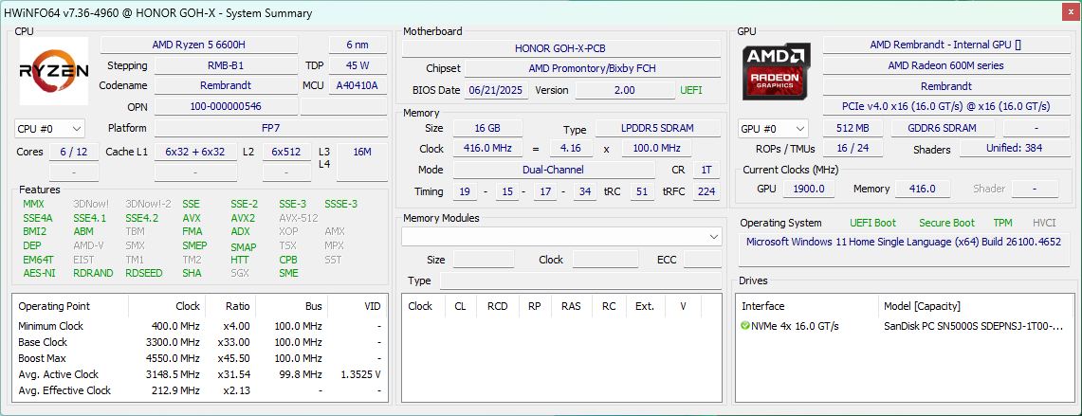The width and height of the screenshot is (1082, 416).
Task: Click the memory module Type input field
Action: point(580,280)
